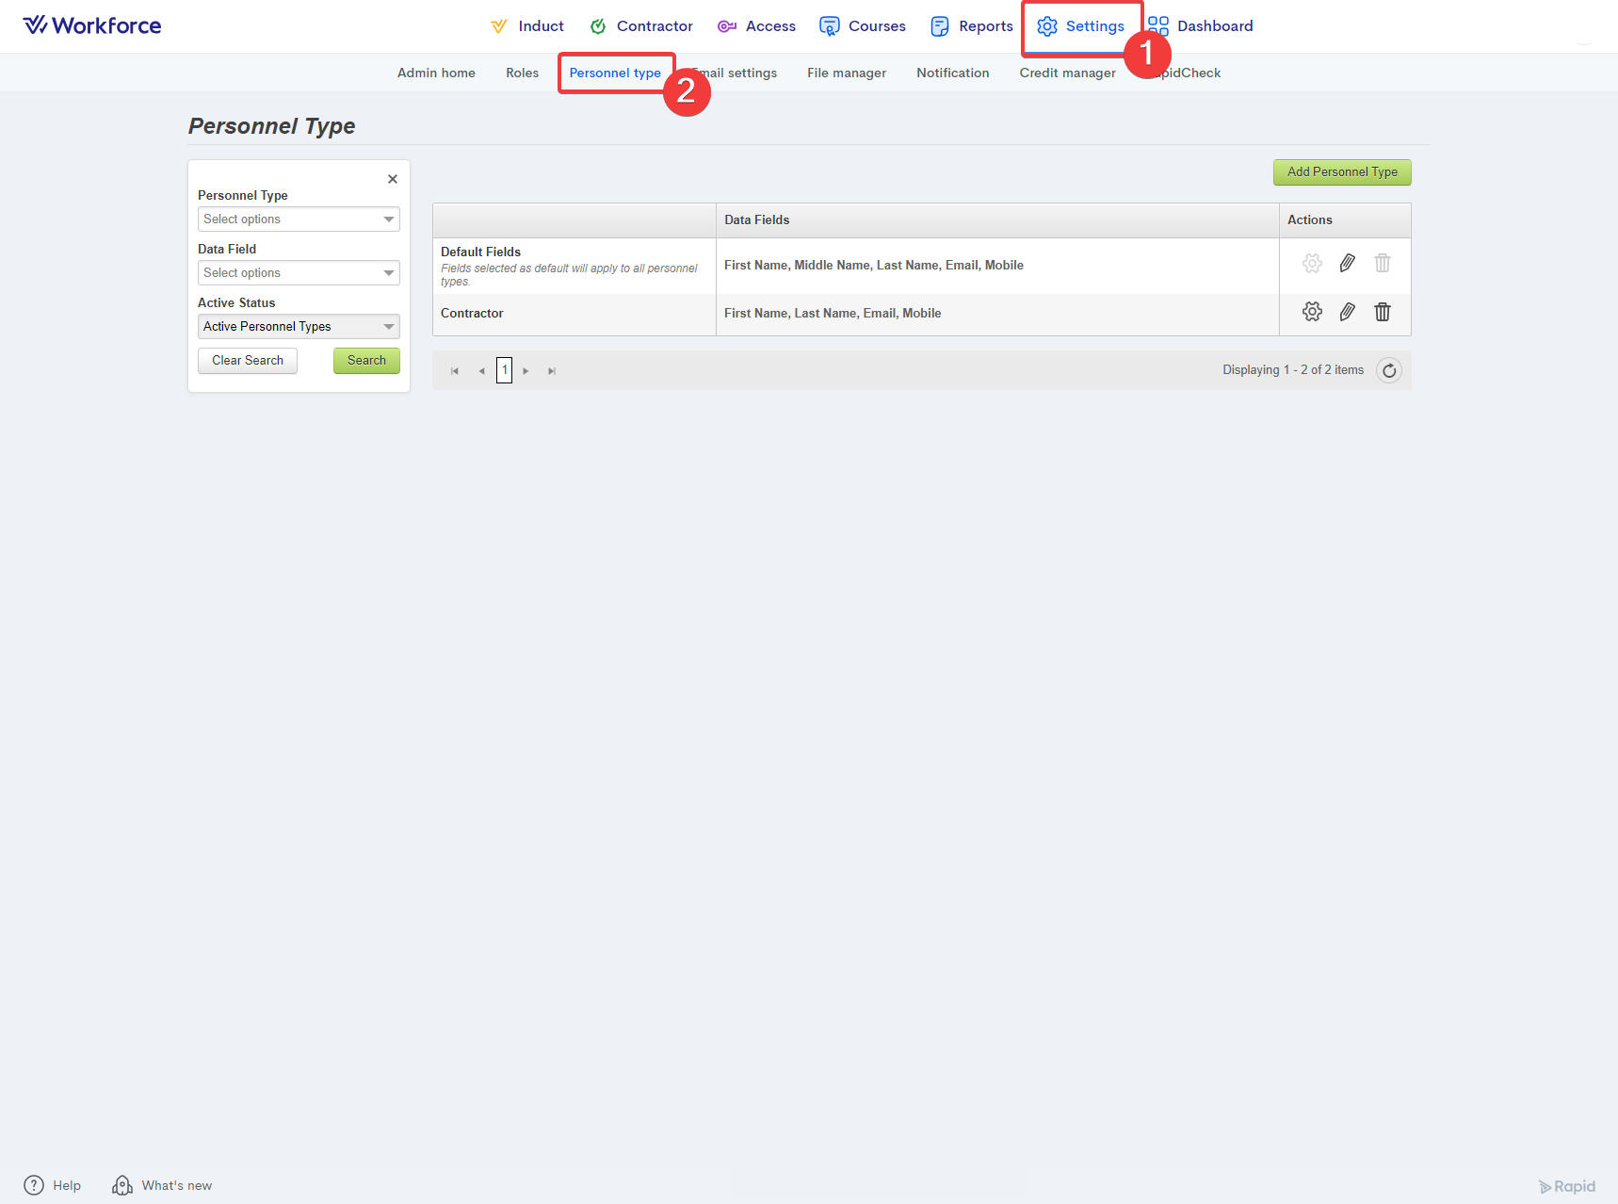Screen dimensions: 1618x1204
Task: Switch to the Roles tab
Action: (522, 73)
